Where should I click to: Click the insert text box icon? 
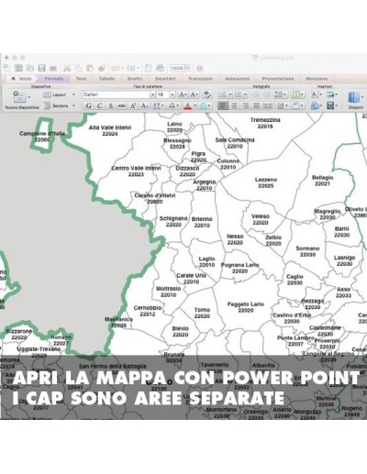(315, 94)
